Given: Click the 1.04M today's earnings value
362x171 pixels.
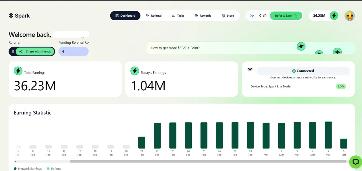Looking at the screenshot, I should click(x=148, y=86).
